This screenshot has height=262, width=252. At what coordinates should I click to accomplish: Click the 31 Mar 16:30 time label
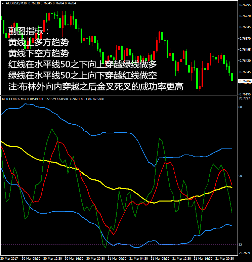[x=203, y=259]
